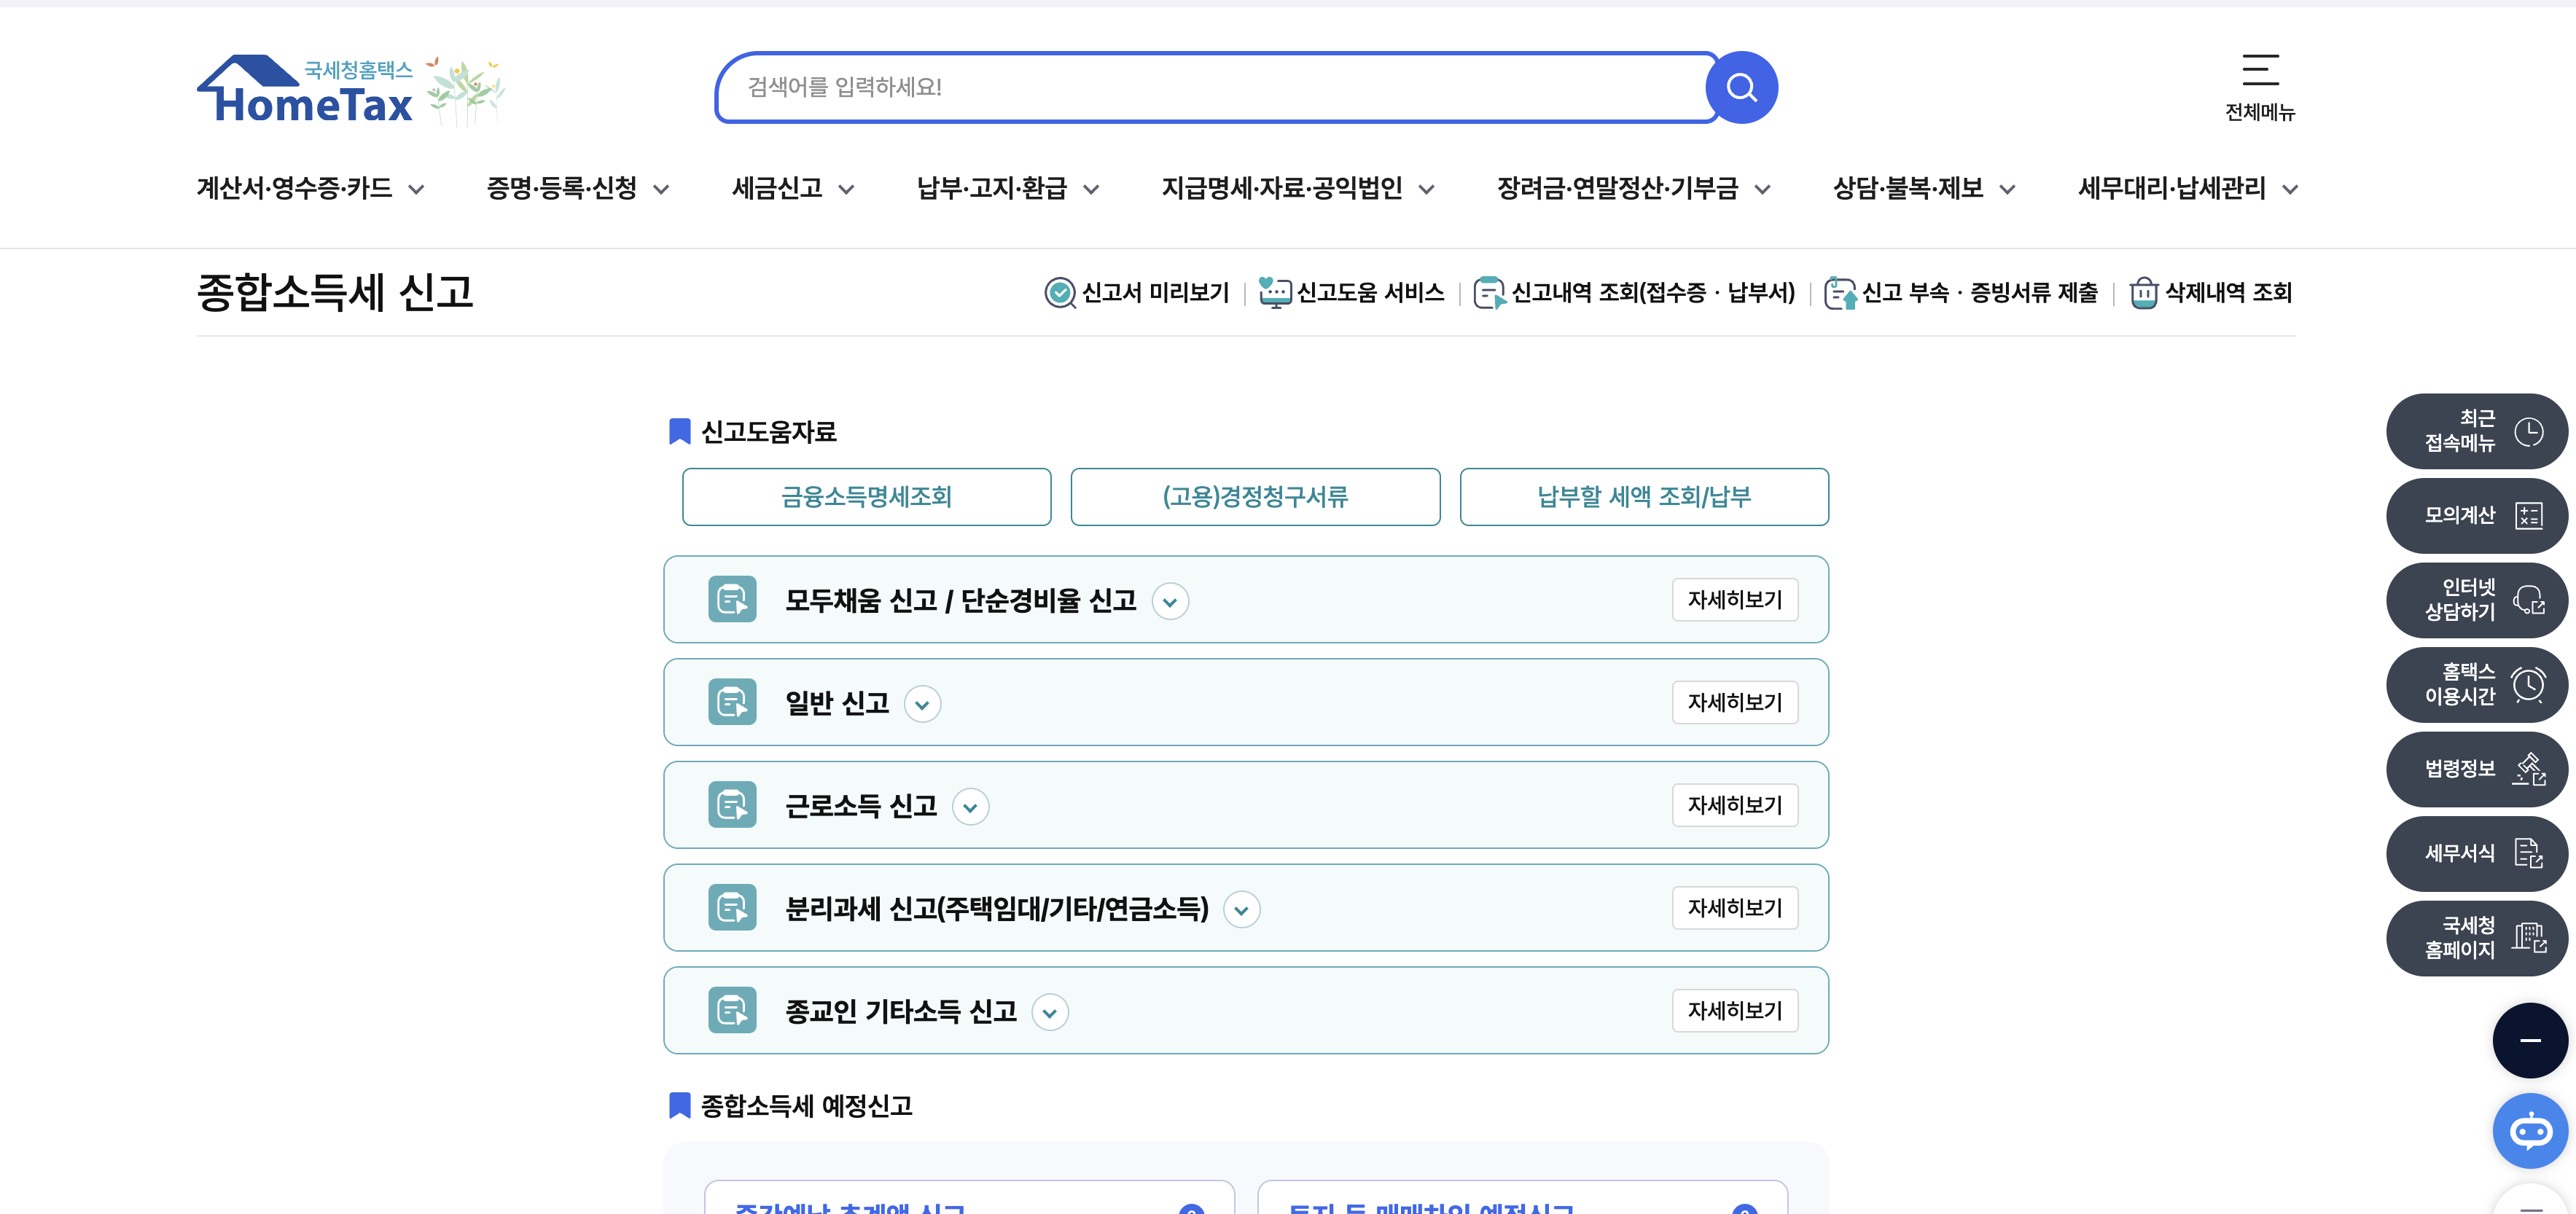This screenshot has height=1214, width=2576.
Task: Click 자세히보기 for 근로소득 신고
Action: [x=1734, y=805]
